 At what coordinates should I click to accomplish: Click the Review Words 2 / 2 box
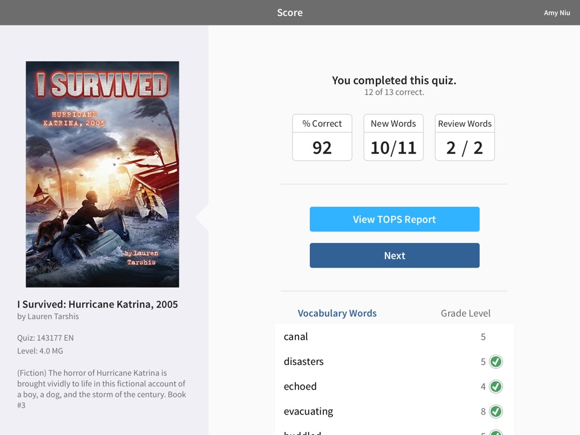click(465, 137)
